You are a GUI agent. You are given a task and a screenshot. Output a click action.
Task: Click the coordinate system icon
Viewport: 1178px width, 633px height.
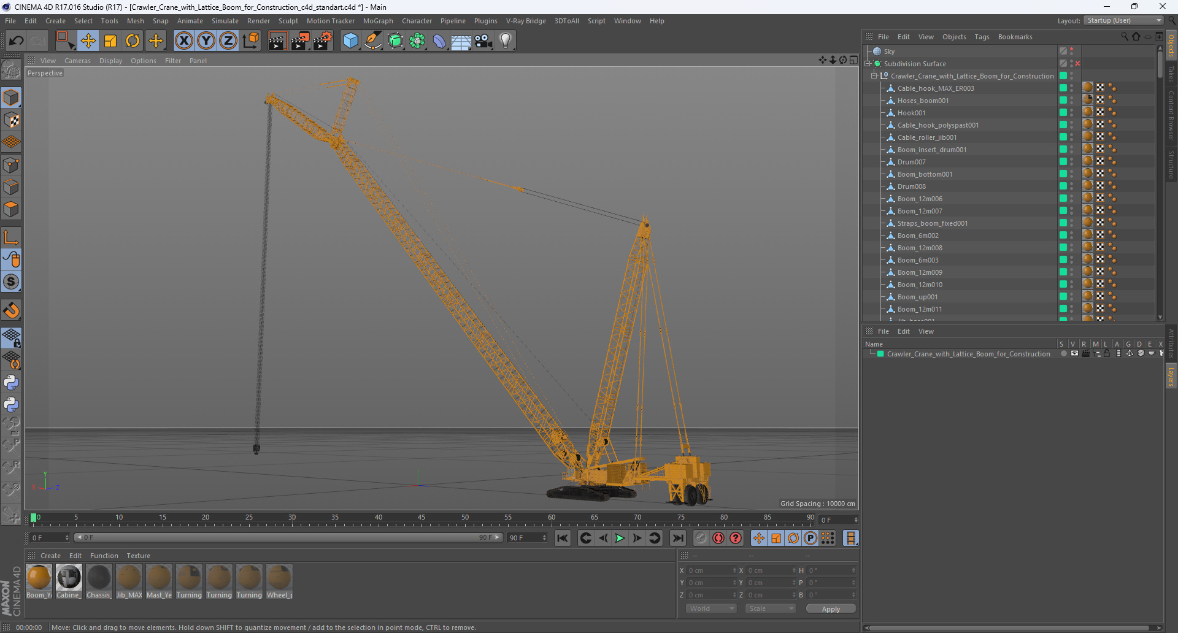click(x=250, y=41)
